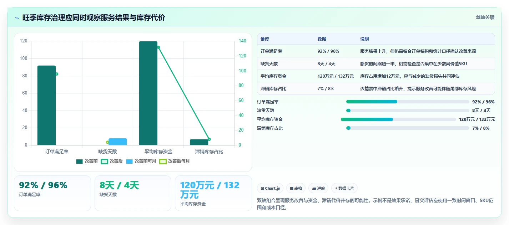Click the description starting 库存占用增加12万元
The image size is (509, 225).
coord(410,76)
